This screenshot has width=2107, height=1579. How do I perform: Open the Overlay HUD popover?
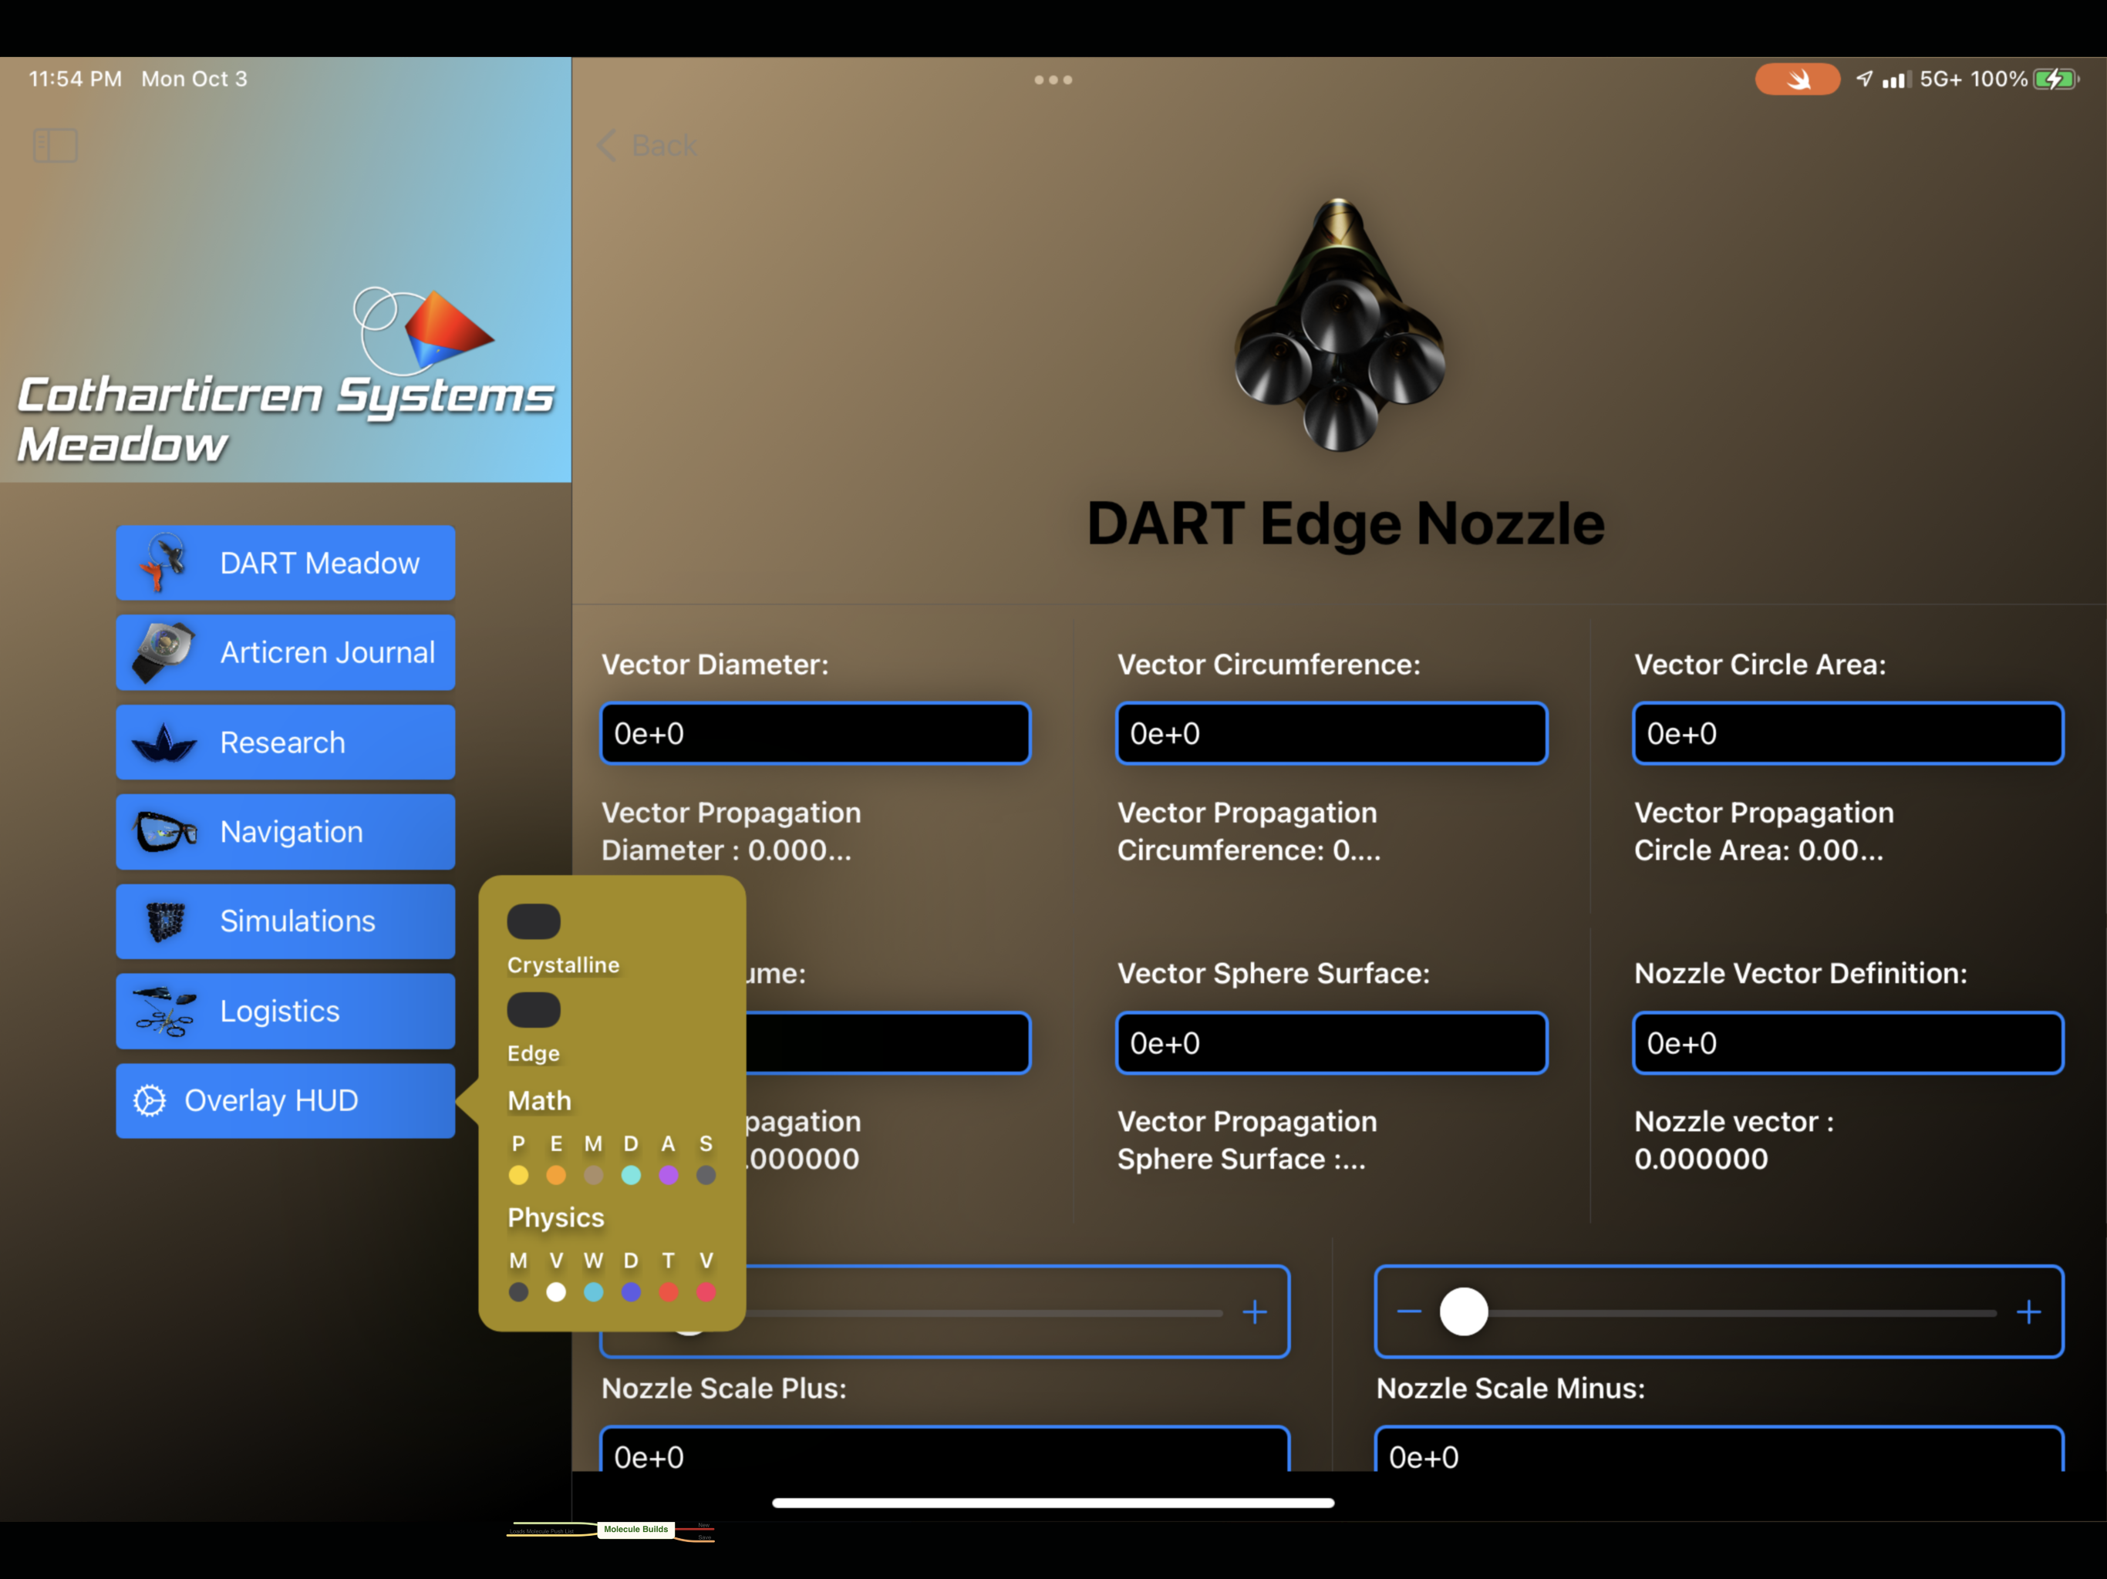[x=285, y=1100]
